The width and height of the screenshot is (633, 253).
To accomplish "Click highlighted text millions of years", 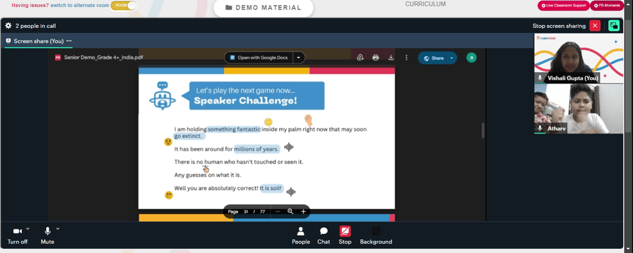I will click(x=257, y=149).
